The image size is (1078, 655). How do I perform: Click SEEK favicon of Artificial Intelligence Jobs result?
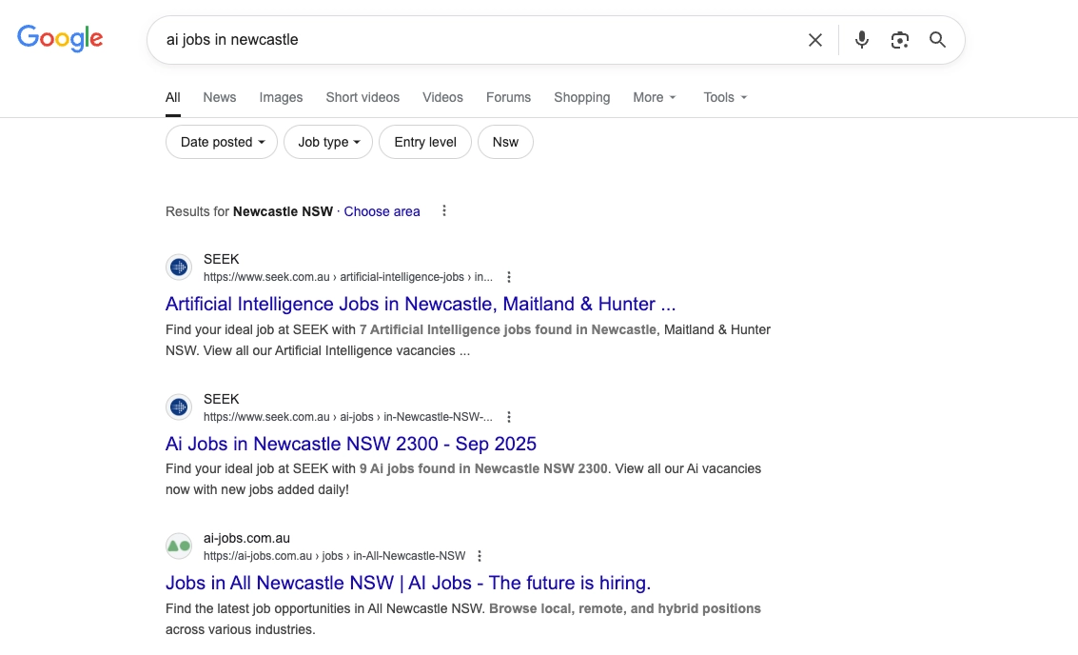179,267
